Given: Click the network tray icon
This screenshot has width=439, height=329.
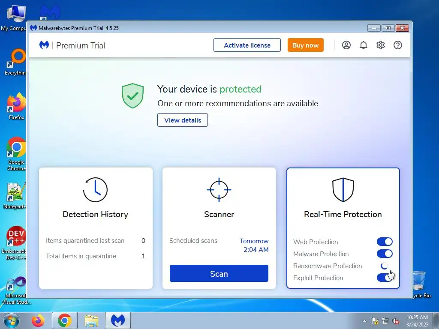Looking at the screenshot, I should point(385,321).
